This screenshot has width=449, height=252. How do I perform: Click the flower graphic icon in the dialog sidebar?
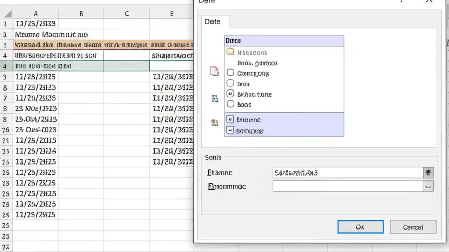215,122
